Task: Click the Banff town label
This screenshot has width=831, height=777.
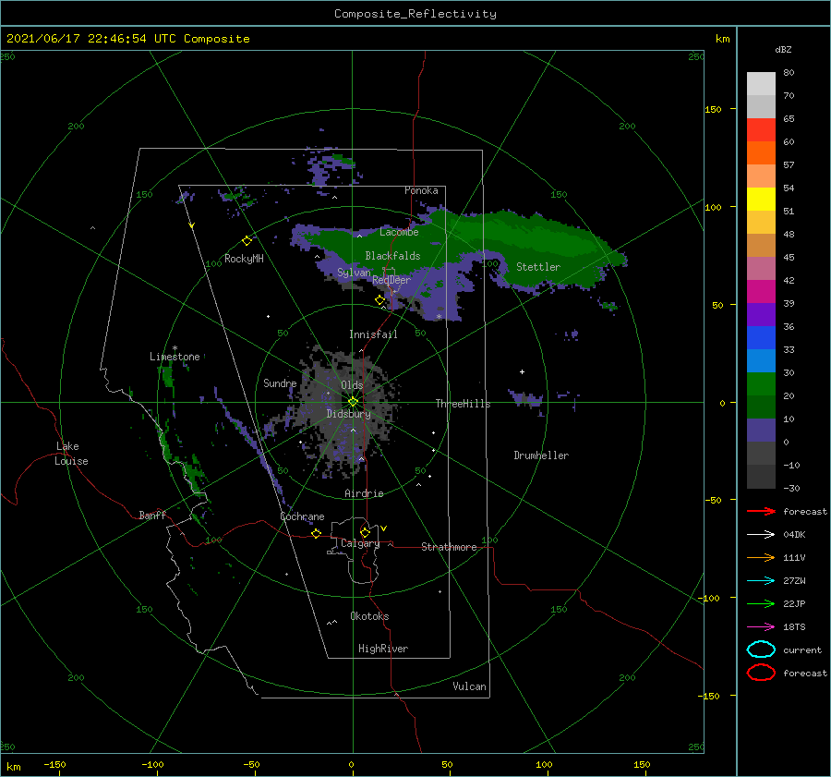Action: [x=152, y=515]
